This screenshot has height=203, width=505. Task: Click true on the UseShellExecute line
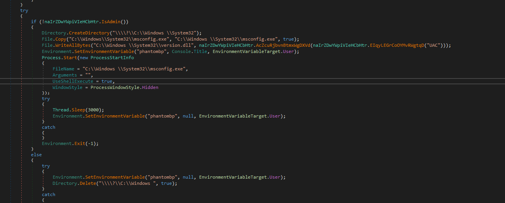pyautogui.click(x=107, y=82)
